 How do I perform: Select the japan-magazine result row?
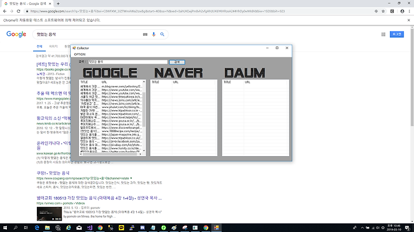coord(111,134)
